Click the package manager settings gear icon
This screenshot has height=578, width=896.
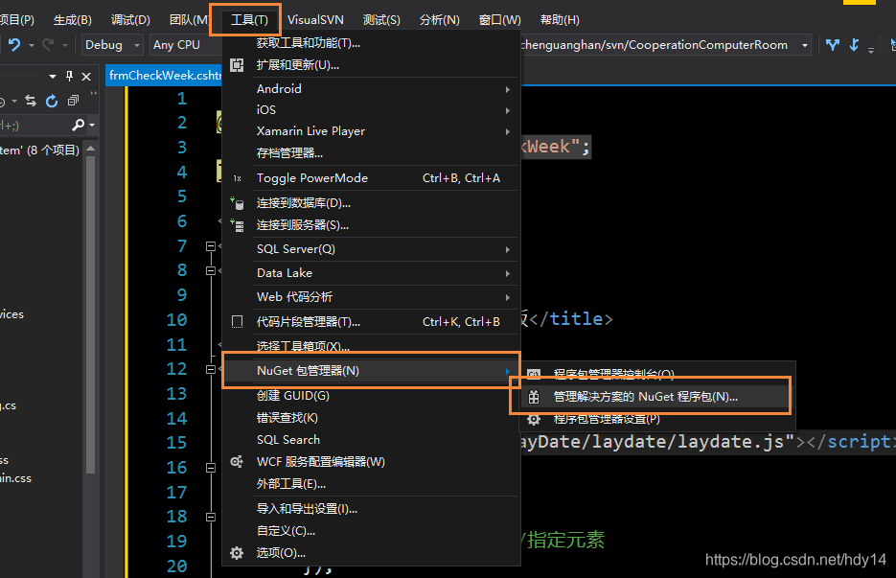534,420
